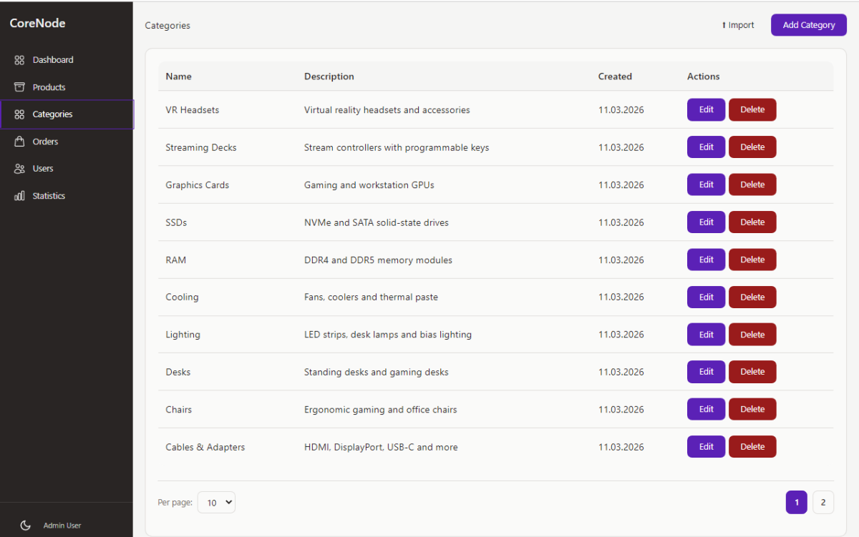Click the Import arrow icon
The width and height of the screenshot is (859, 537).
[x=724, y=25]
